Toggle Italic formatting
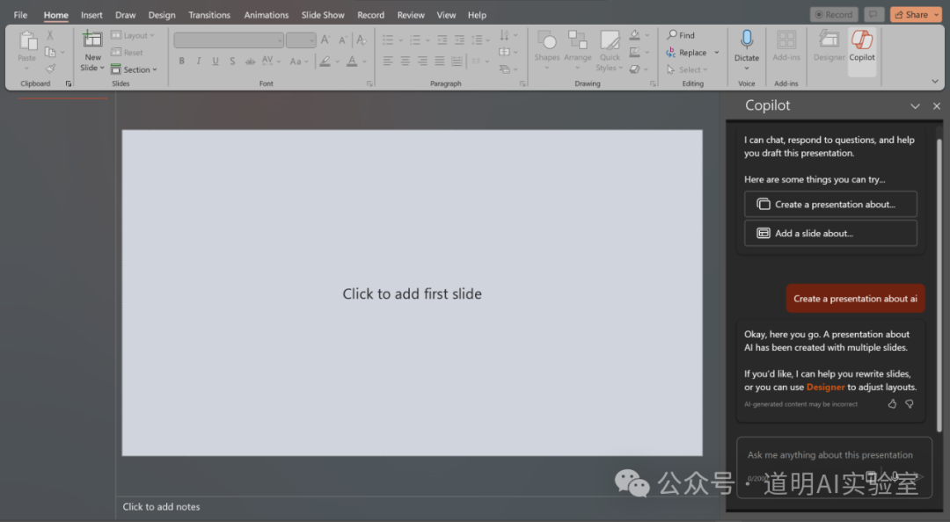 tap(199, 62)
